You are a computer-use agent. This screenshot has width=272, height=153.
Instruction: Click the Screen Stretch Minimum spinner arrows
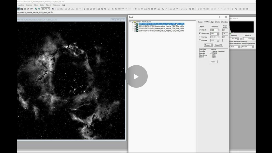[x=238, y=39]
